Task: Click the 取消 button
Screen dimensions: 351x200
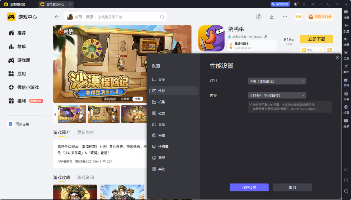Action: (292, 187)
